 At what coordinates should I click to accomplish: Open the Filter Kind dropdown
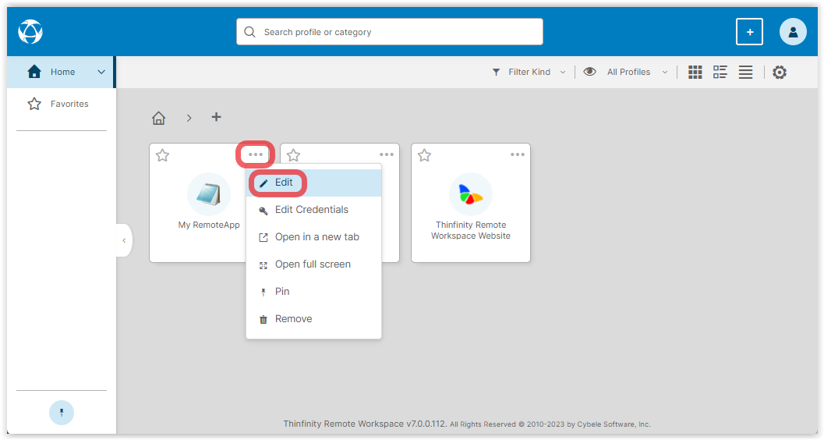pos(529,72)
